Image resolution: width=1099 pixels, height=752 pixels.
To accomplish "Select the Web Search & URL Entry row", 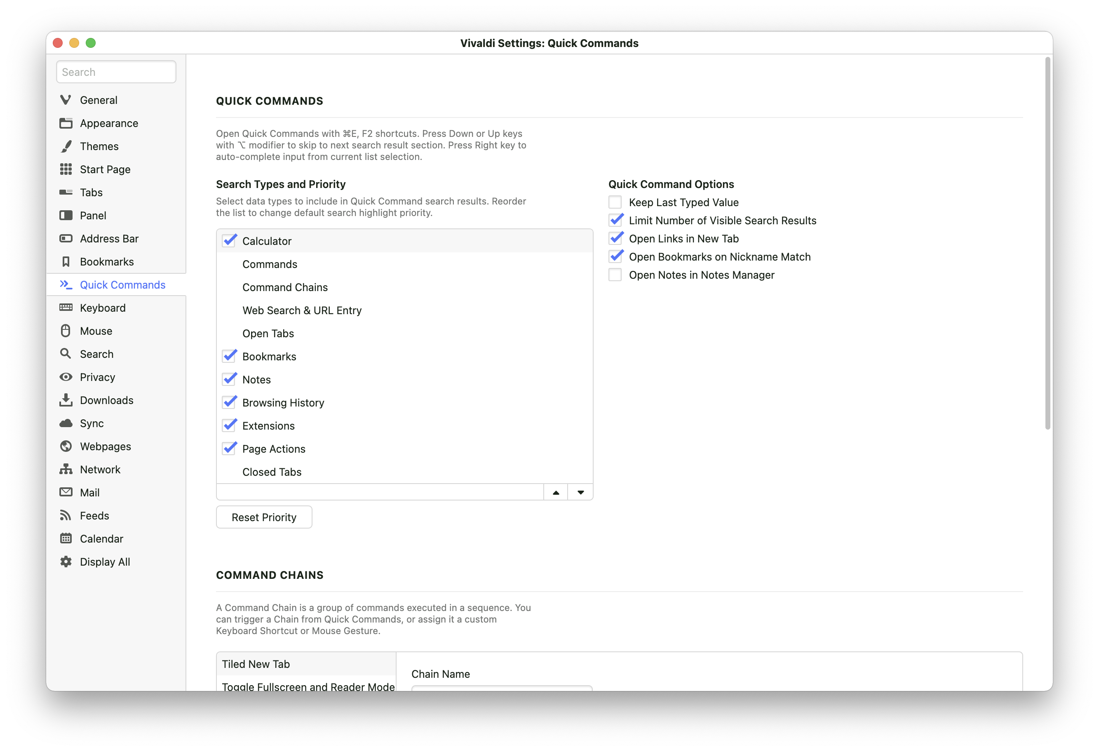I will pos(404,310).
